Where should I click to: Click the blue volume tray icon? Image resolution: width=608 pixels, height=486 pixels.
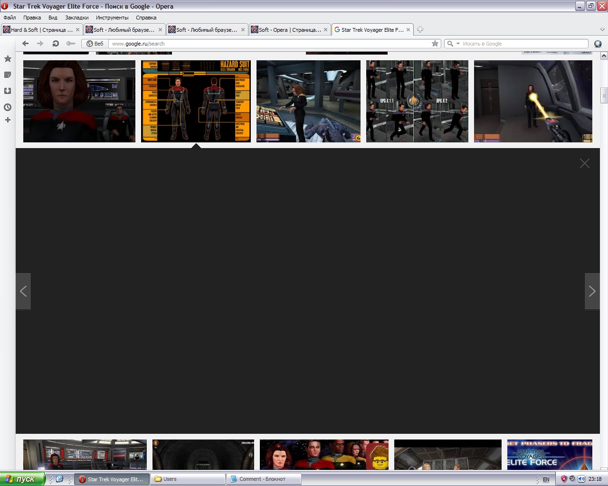pyautogui.click(x=581, y=479)
